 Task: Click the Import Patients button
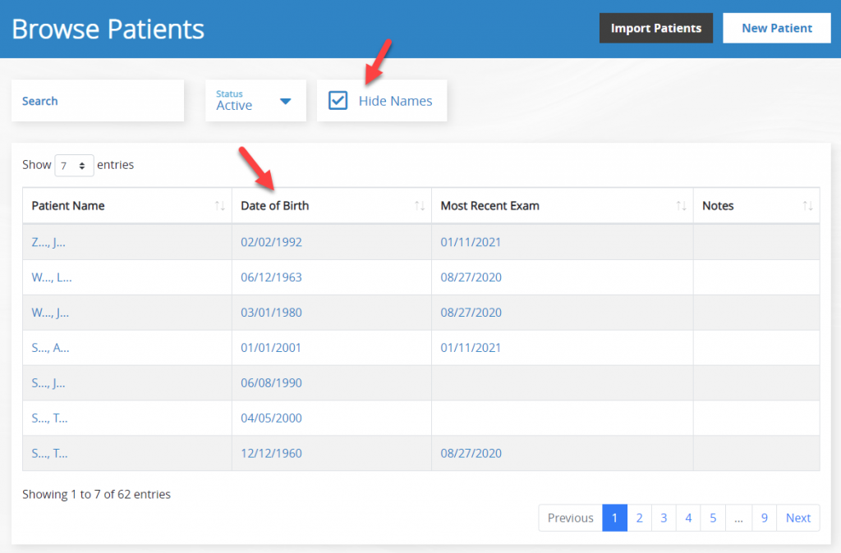[x=656, y=29]
